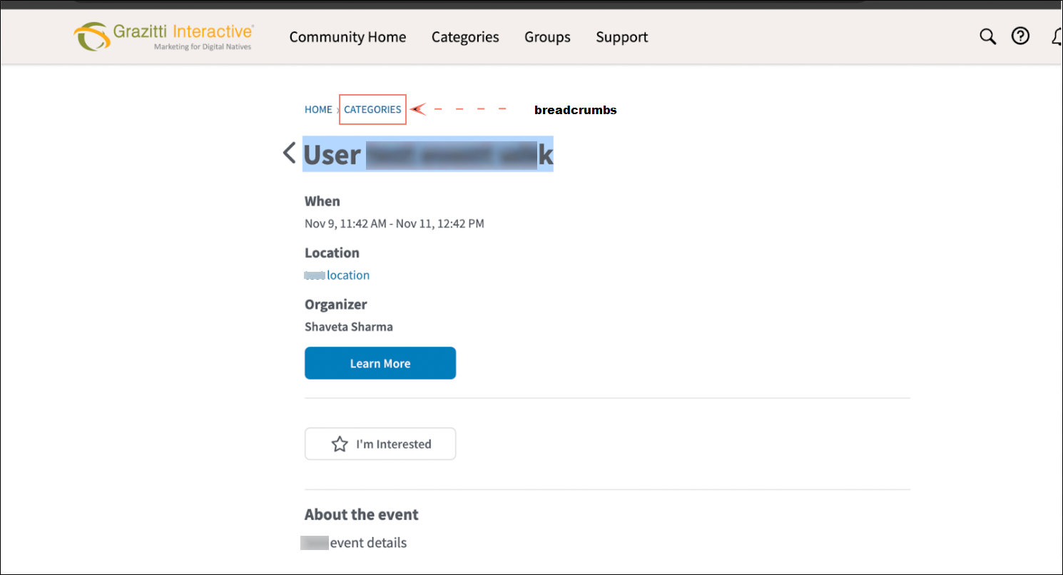
Task: Toggle the I'm Interested star button
Action: pos(380,444)
